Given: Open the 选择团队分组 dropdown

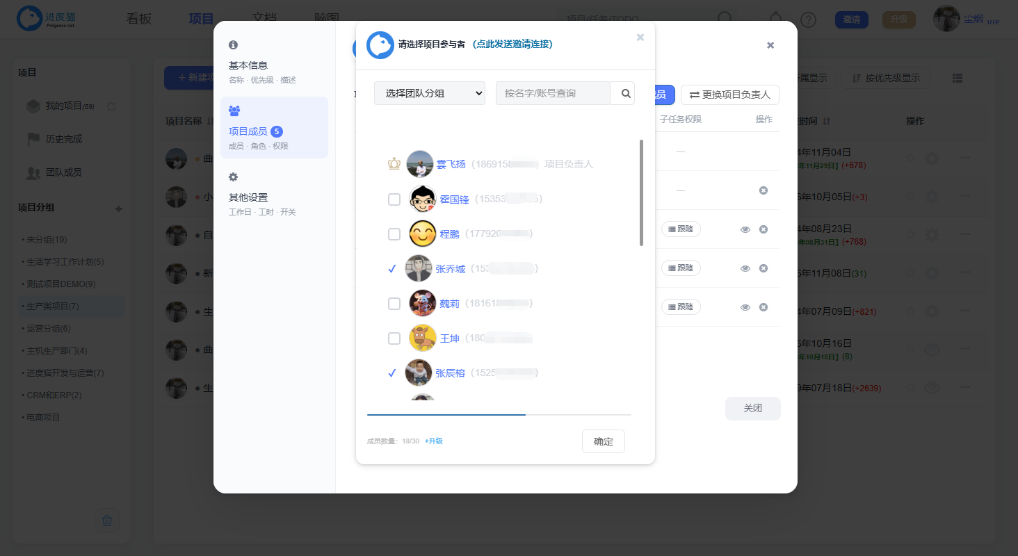Looking at the screenshot, I should [430, 93].
